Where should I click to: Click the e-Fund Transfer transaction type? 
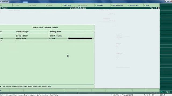(x=22, y=36)
